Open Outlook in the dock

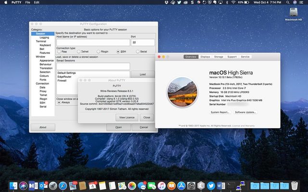tap(43, 186)
